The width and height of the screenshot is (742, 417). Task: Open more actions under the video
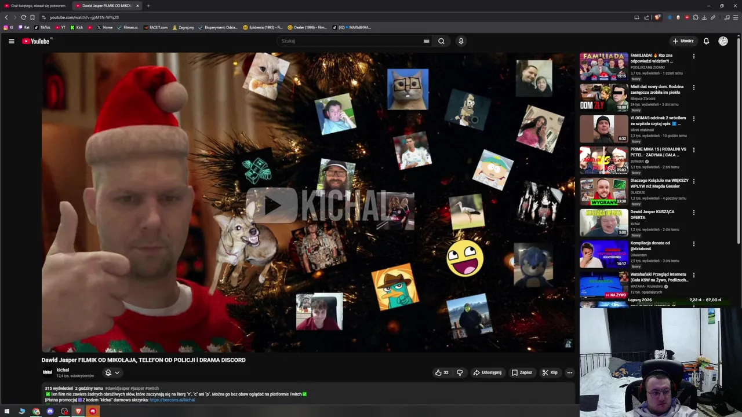570,372
